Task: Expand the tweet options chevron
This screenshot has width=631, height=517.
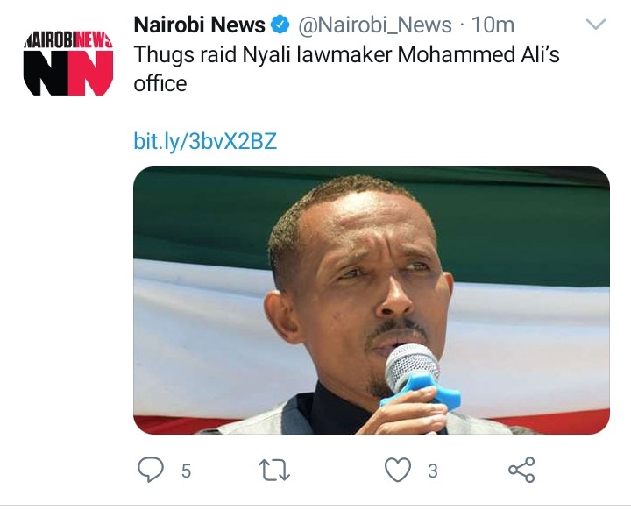Action: click(x=596, y=25)
